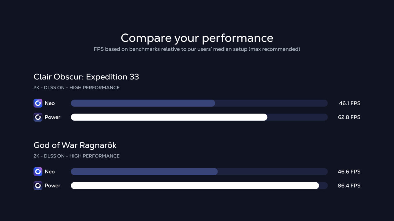
Task: Choose the Power label in God of War section
Action: click(x=52, y=186)
